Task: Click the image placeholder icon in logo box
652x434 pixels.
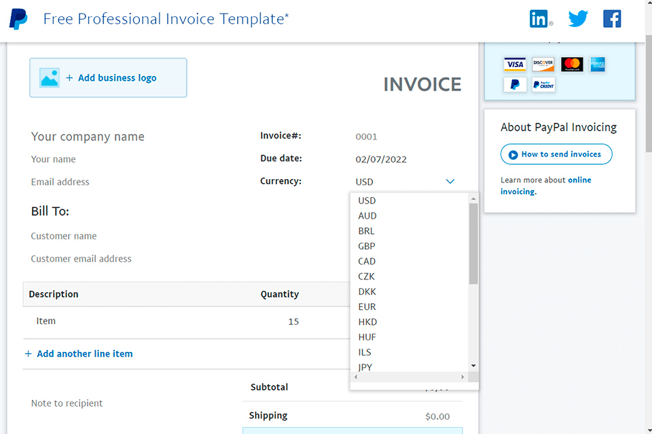Action: 50,78
